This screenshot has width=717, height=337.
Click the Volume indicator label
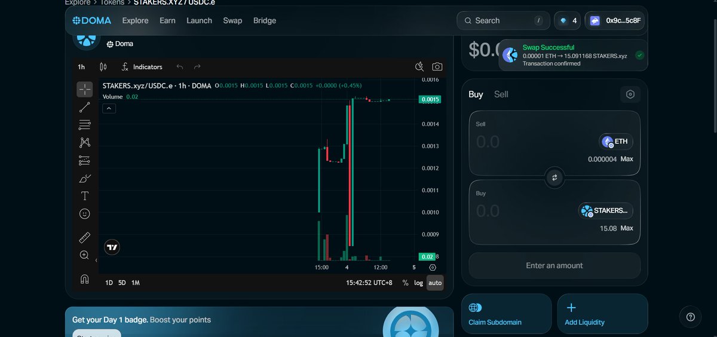112,97
